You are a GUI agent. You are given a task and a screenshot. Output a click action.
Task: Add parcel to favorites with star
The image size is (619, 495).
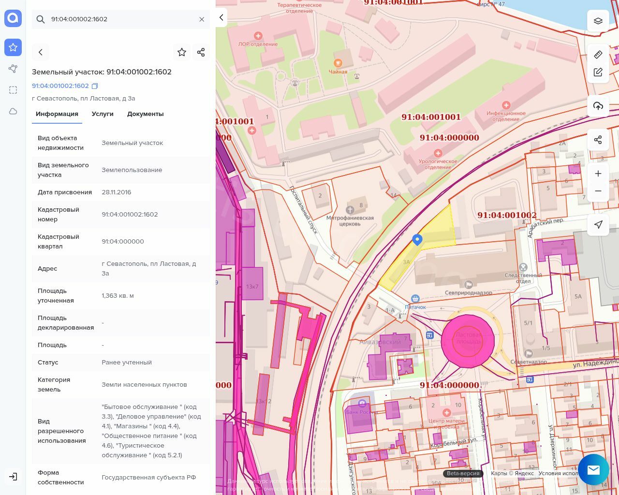click(x=182, y=52)
